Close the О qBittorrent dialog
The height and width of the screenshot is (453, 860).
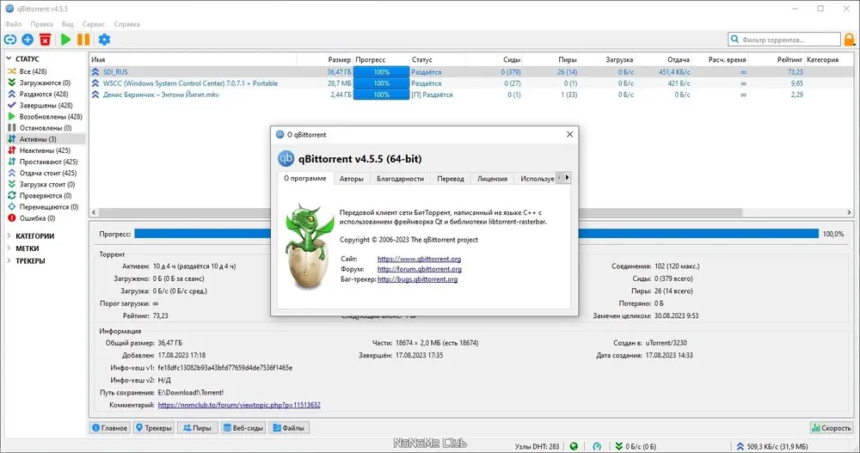[569, 134]
